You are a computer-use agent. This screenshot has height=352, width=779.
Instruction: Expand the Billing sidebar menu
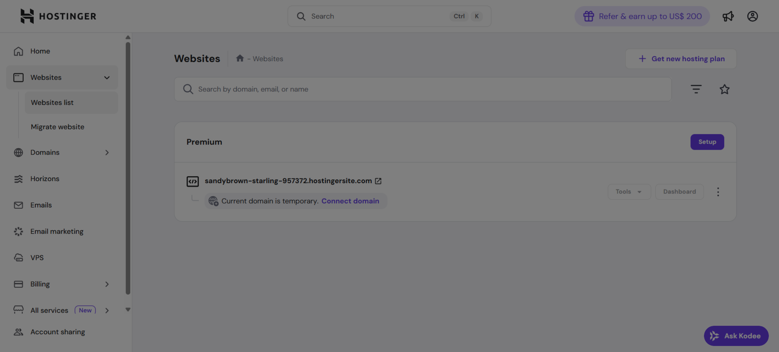point(107,284)
